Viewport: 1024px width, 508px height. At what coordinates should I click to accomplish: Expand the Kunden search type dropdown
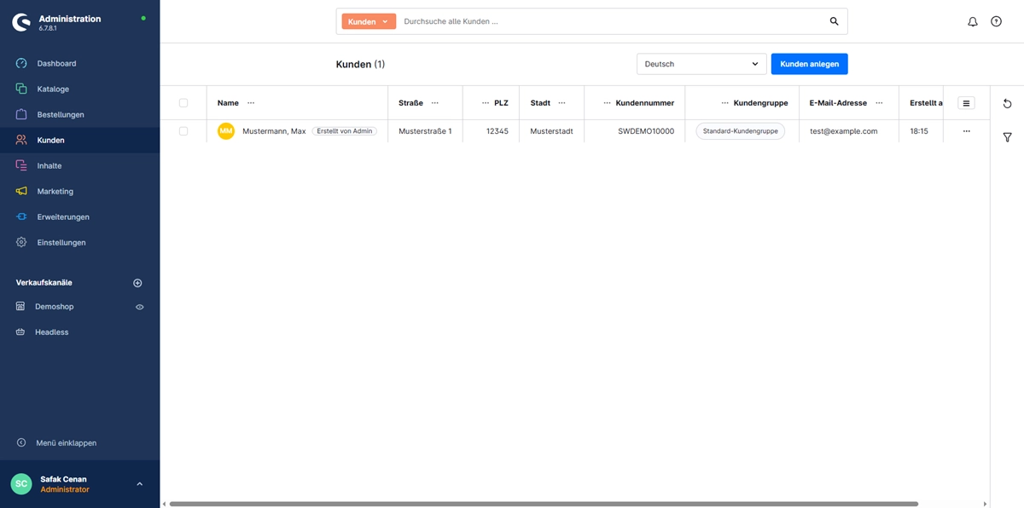[x=369, y=21]
